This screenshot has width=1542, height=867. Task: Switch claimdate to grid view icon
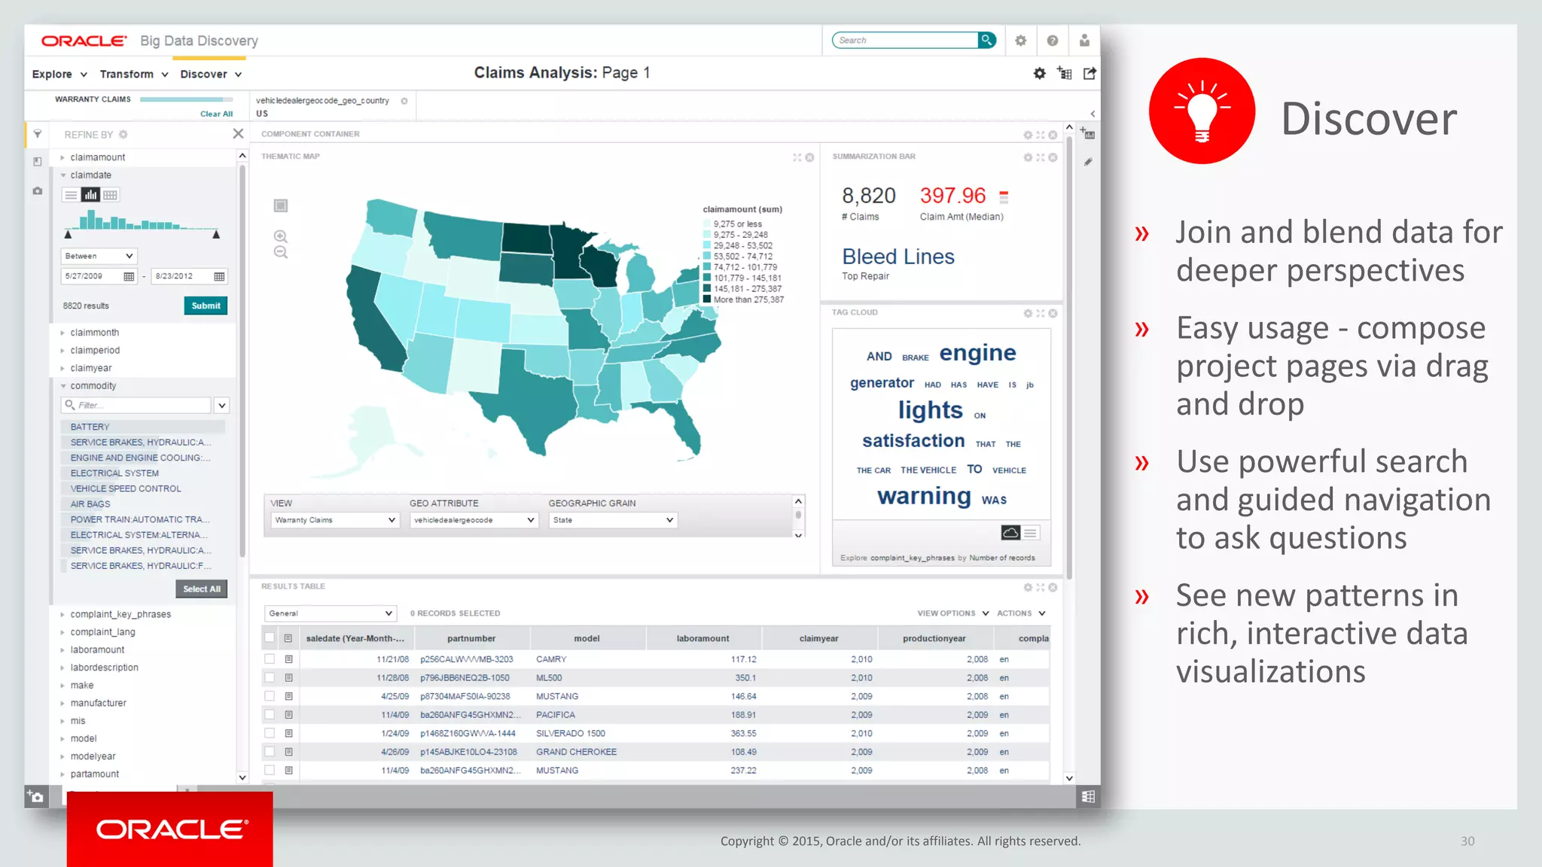[x=111, y=195]
